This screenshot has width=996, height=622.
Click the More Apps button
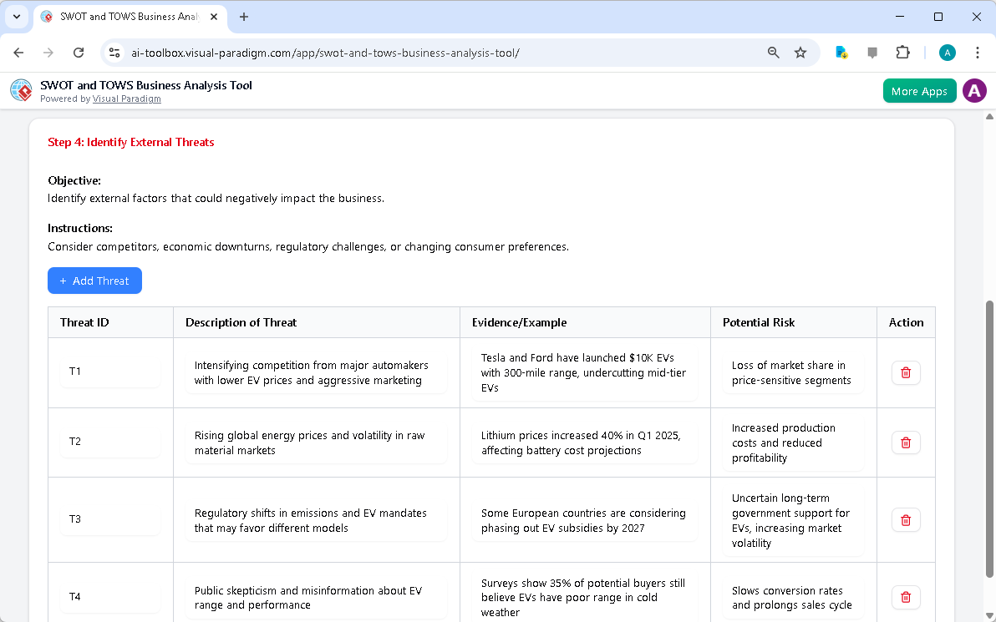click(919, 90)
